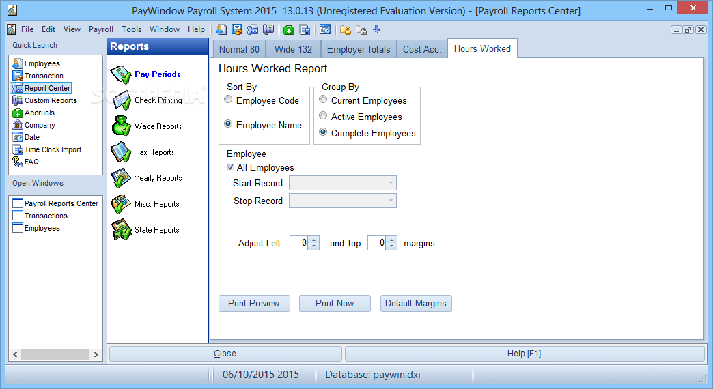Open the Edit menu
Image resolution: width=713 pixels, height=389 pixels.
point(48,29)
